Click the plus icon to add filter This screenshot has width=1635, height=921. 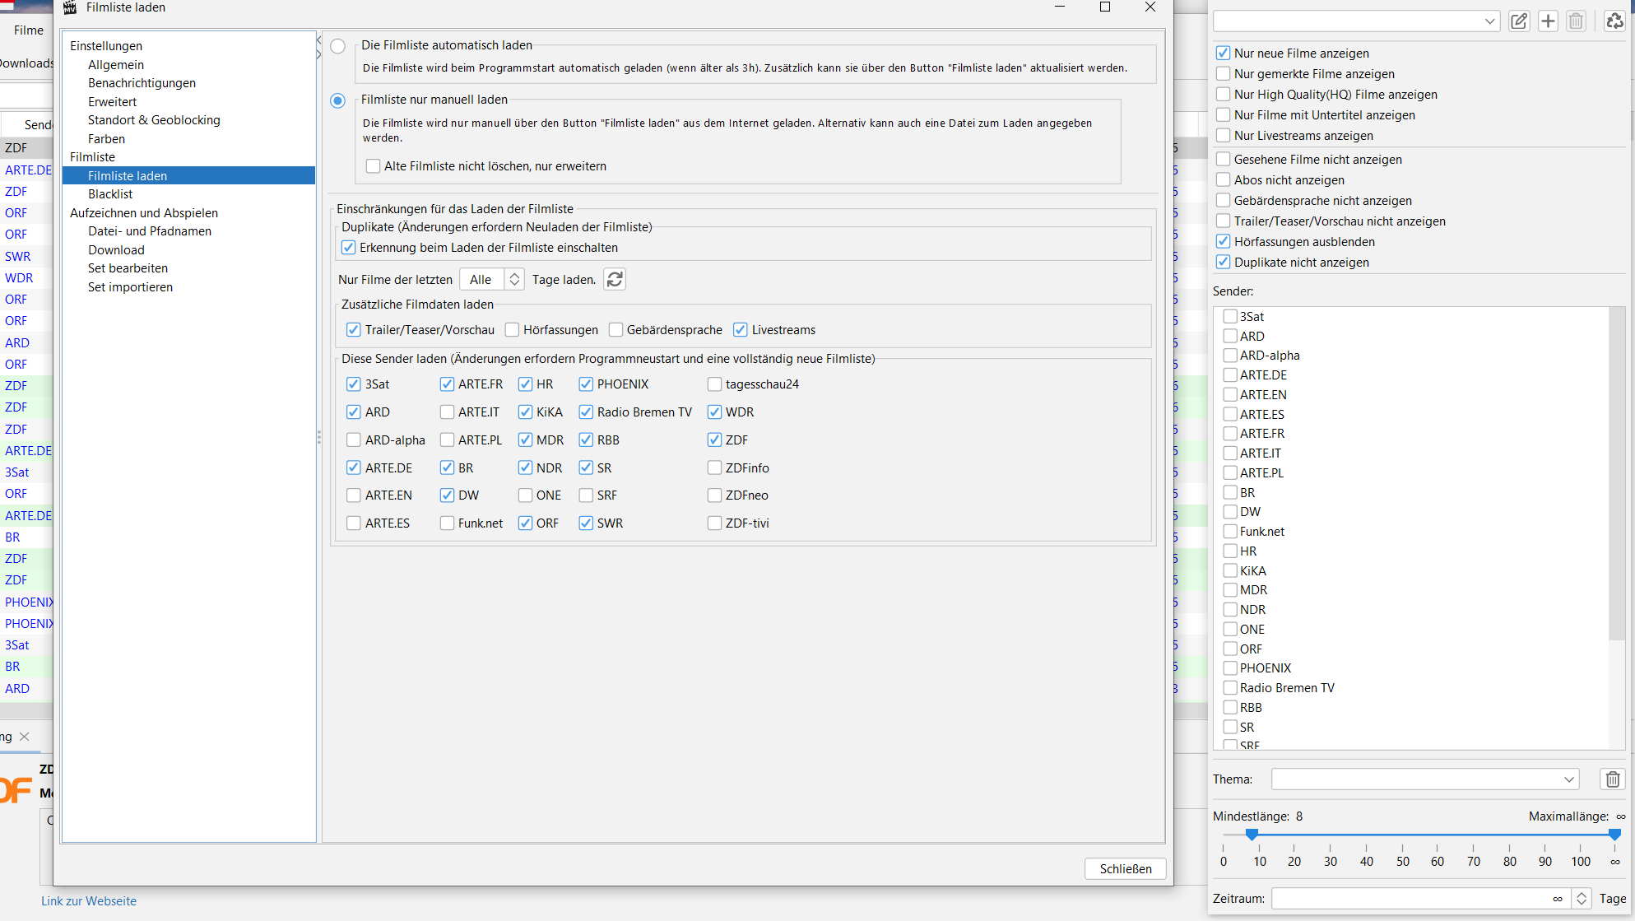tap(1548, 21)
